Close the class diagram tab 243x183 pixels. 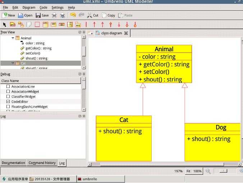[x=126, y=33]
